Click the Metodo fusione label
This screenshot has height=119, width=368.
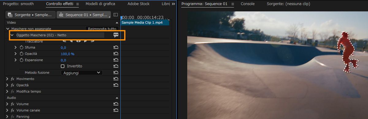37,73
